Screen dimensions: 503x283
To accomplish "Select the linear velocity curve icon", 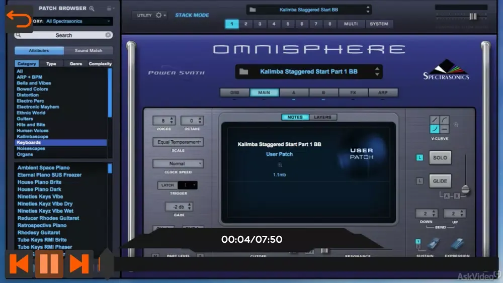I will pos(435,120).
